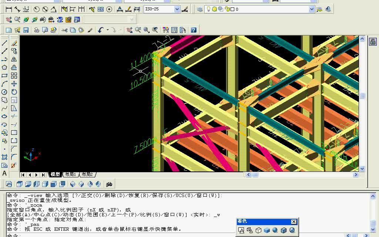Close the floating 着色 toolbar
The width and height of the screenshot is (379, 237).
coord(294,221)
